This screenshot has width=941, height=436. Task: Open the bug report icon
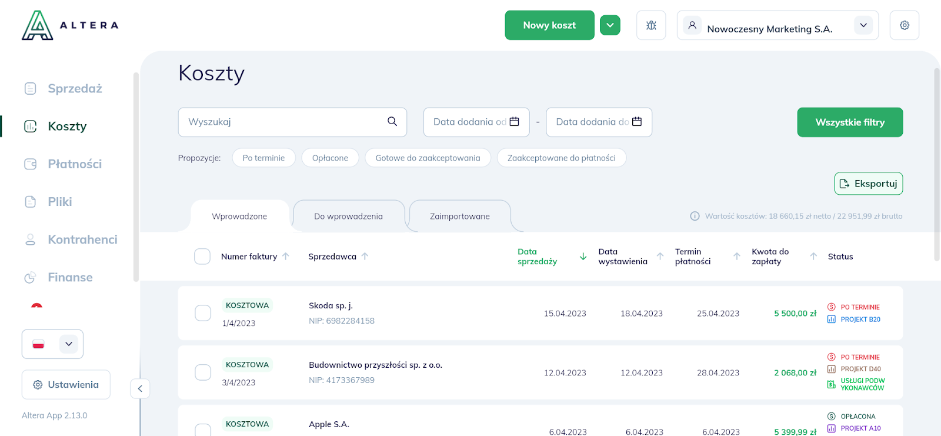(651, 25)
